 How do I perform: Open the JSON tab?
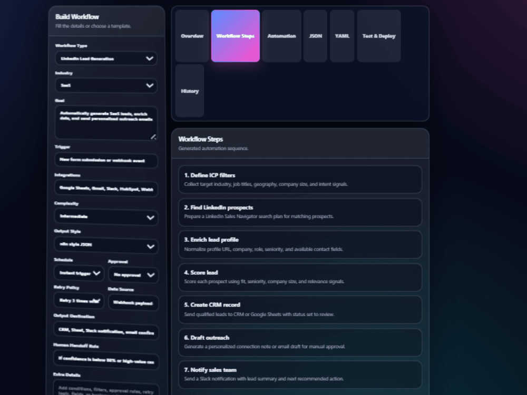point(315,36)
